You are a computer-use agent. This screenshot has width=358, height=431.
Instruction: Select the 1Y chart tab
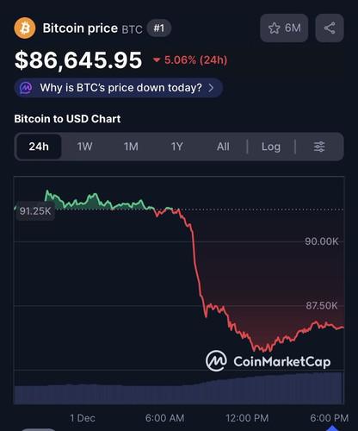pyautogui.click(x=176, y=147)
